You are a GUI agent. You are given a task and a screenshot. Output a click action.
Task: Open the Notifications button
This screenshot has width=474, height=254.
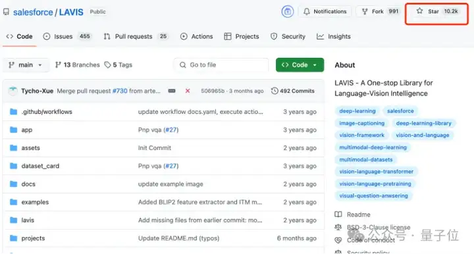(325, 11)
